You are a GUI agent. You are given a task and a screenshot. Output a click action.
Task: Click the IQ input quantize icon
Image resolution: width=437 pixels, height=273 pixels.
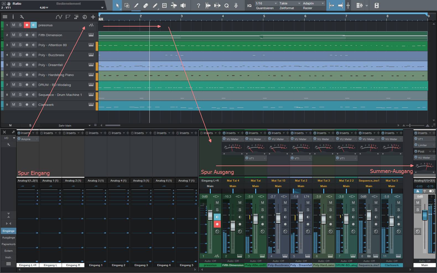249,5
